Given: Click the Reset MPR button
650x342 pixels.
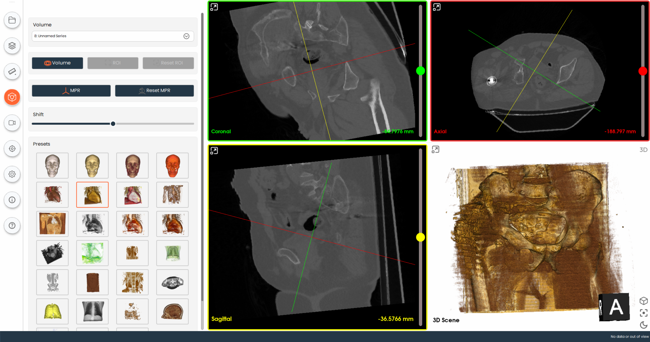Looking at the screenshot, I should [154, 91].
